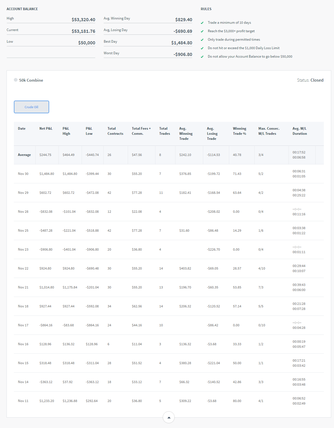Click the Date column header
Image resolution: width=334 pixels, height=428 pixels.
(x=22, y=129)
